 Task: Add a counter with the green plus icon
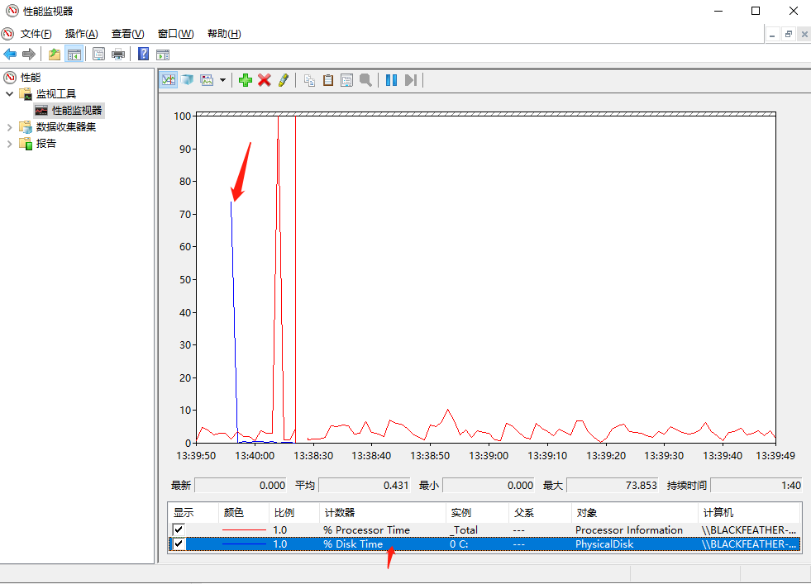[x=246, y=80]
